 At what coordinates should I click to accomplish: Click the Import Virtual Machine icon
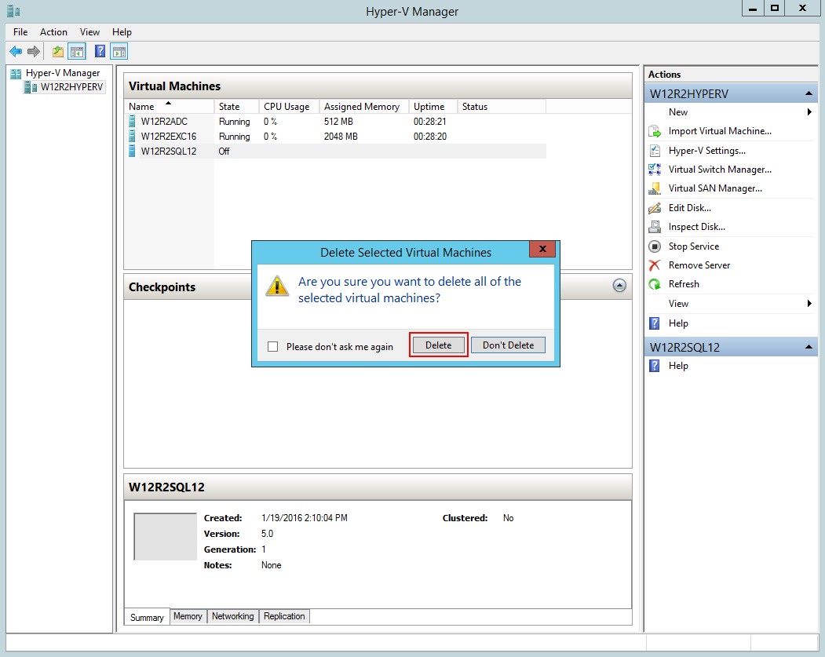pos(655,131)
